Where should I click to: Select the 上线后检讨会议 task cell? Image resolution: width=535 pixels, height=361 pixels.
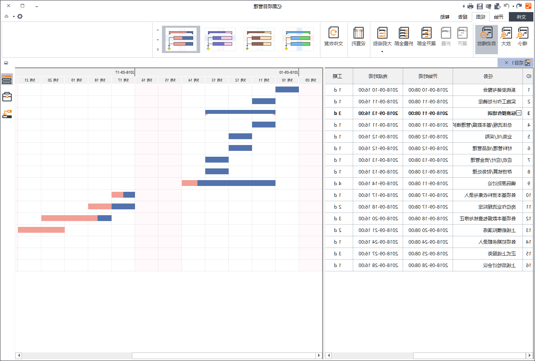click(488, 265)
